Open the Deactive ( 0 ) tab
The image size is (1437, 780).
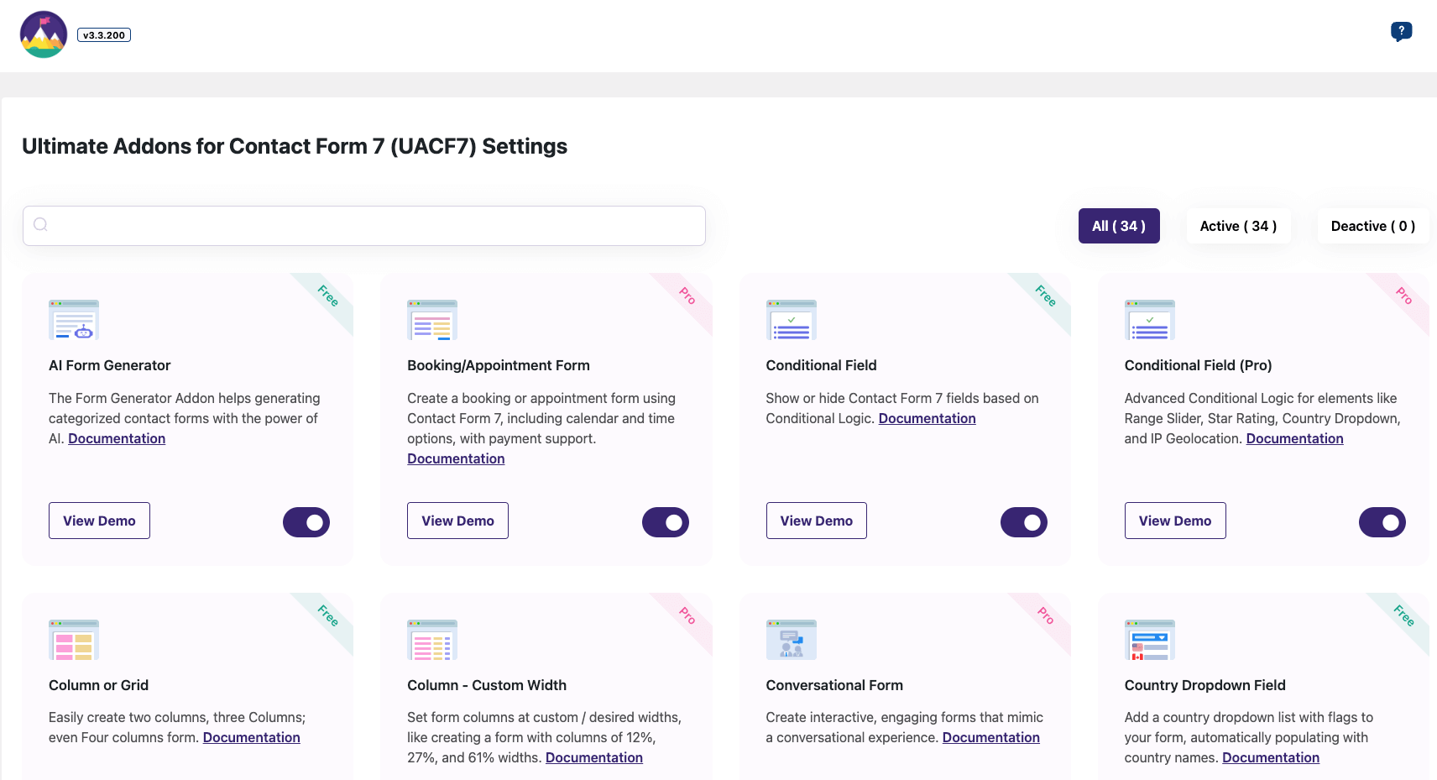pos(1372,226)
